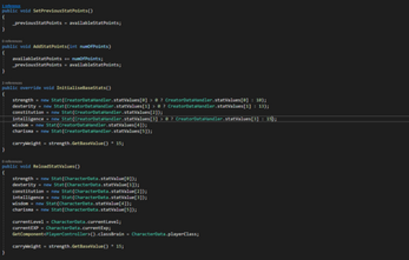Click 'carryWeight' line inside ReloadStatValues
Screen dimensions: 409x260
(x=68, y=246)
